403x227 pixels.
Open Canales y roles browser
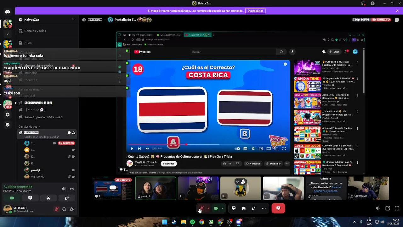coord(47,31)
